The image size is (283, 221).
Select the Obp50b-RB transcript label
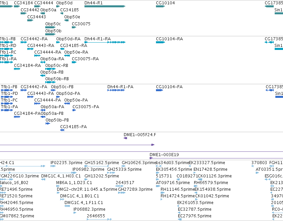point(57,79)
